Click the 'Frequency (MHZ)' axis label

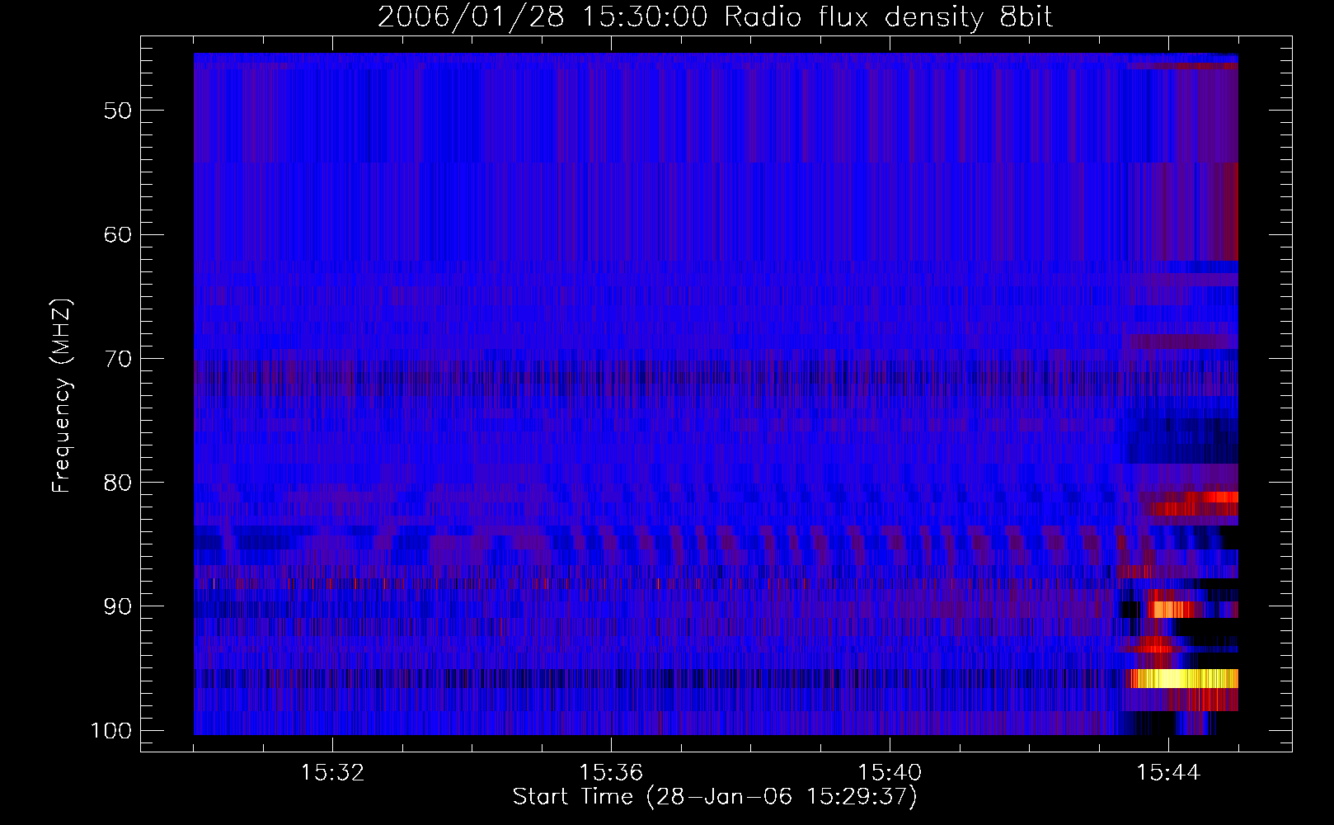tap(62, 396)
